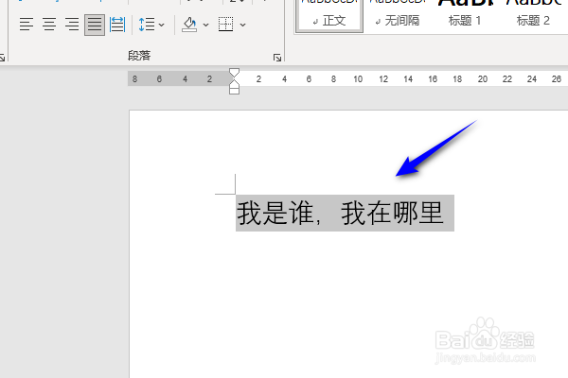Apply the 正文 style
The width and height of the screenshot is (568, 378).
tap(329, 16)
